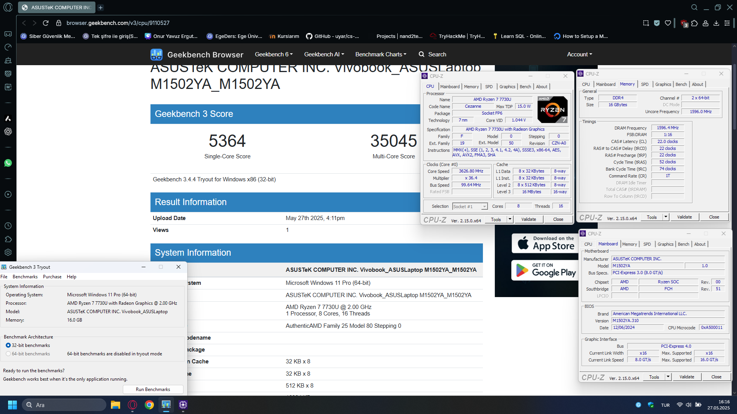Open Windows Start menu
Screen dimensions: 737x414
point(12,405)
